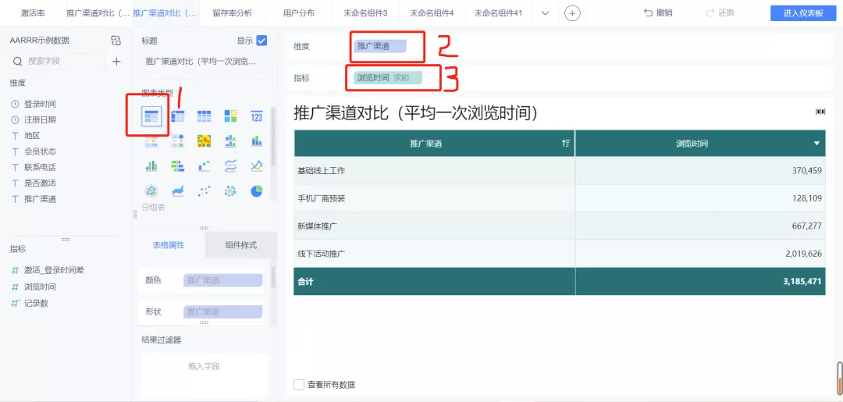Select the radar chart type icon

[151, 190]
